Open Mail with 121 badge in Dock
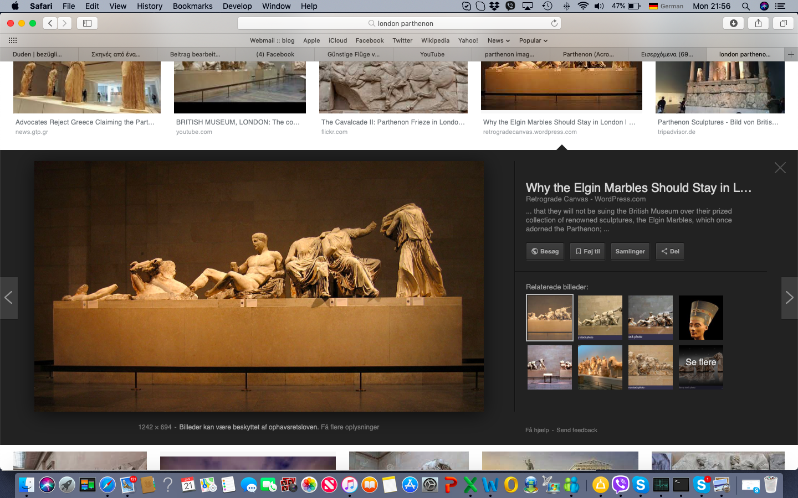The height and width of the screenshot is (498, 798). tap(127, 485)
